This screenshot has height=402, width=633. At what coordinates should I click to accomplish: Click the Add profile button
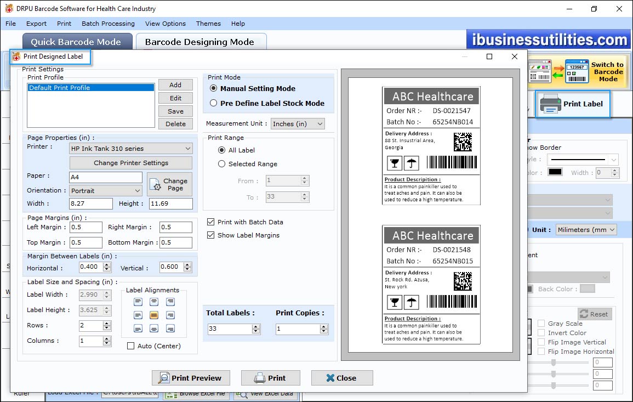pyautogui.click(x=175, y=85)
